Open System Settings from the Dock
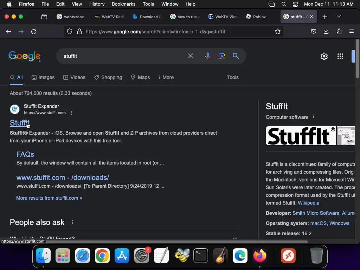360x270 pixels. (142, 256)
